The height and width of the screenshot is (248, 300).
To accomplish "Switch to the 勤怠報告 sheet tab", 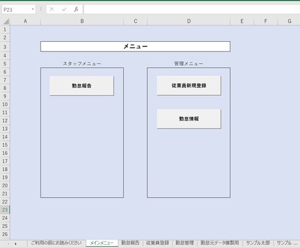I will click(130, 243).
